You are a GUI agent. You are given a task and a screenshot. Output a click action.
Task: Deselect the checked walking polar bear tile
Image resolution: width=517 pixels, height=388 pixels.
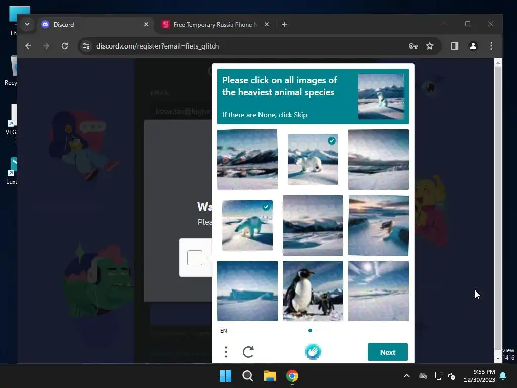click(247, 225)
